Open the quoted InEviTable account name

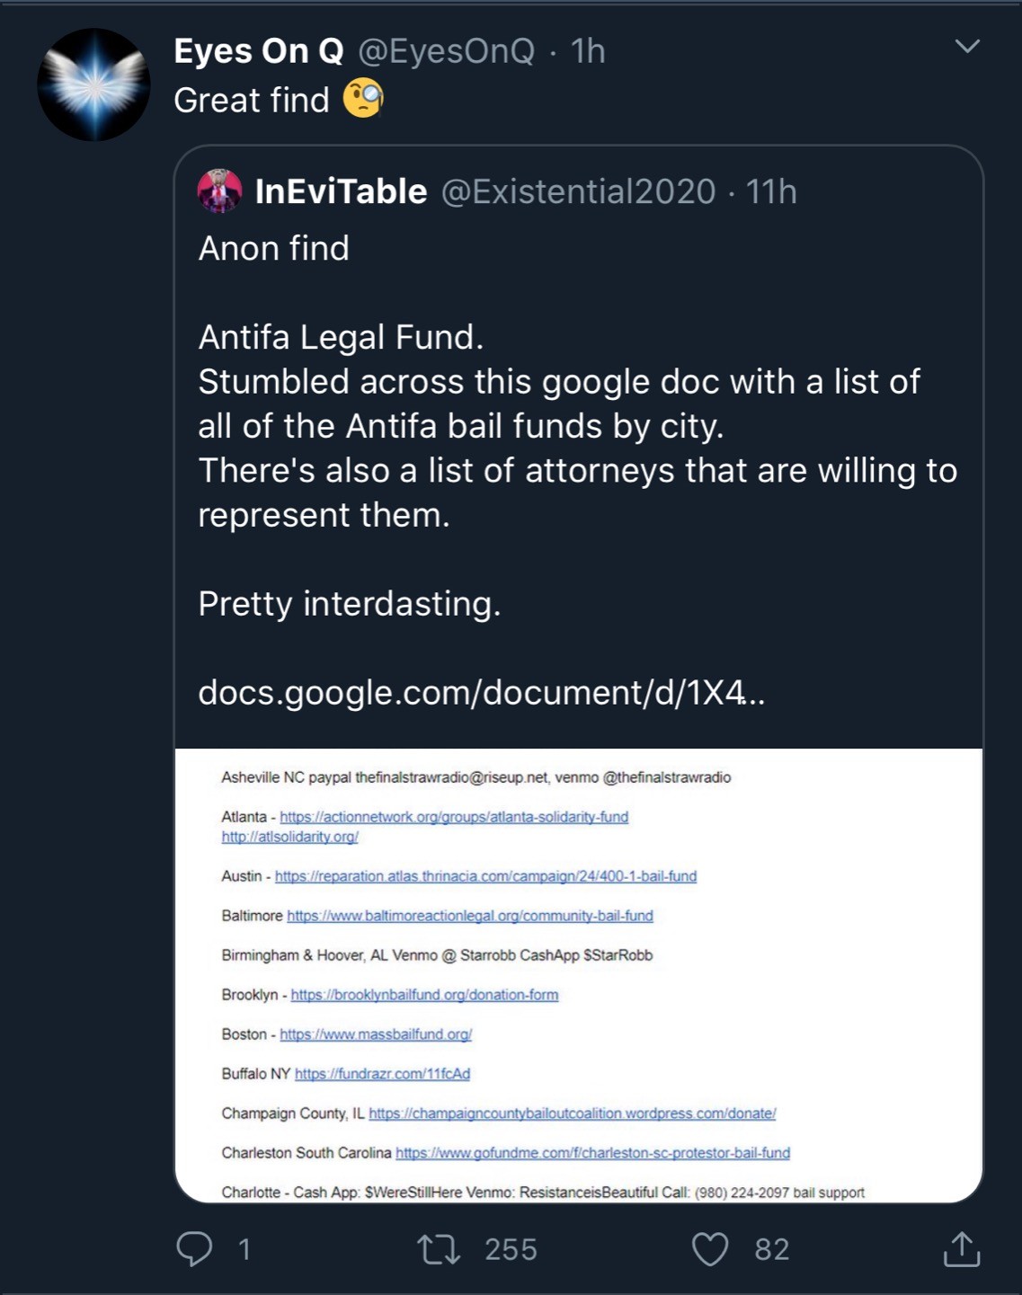click(341, 191)
